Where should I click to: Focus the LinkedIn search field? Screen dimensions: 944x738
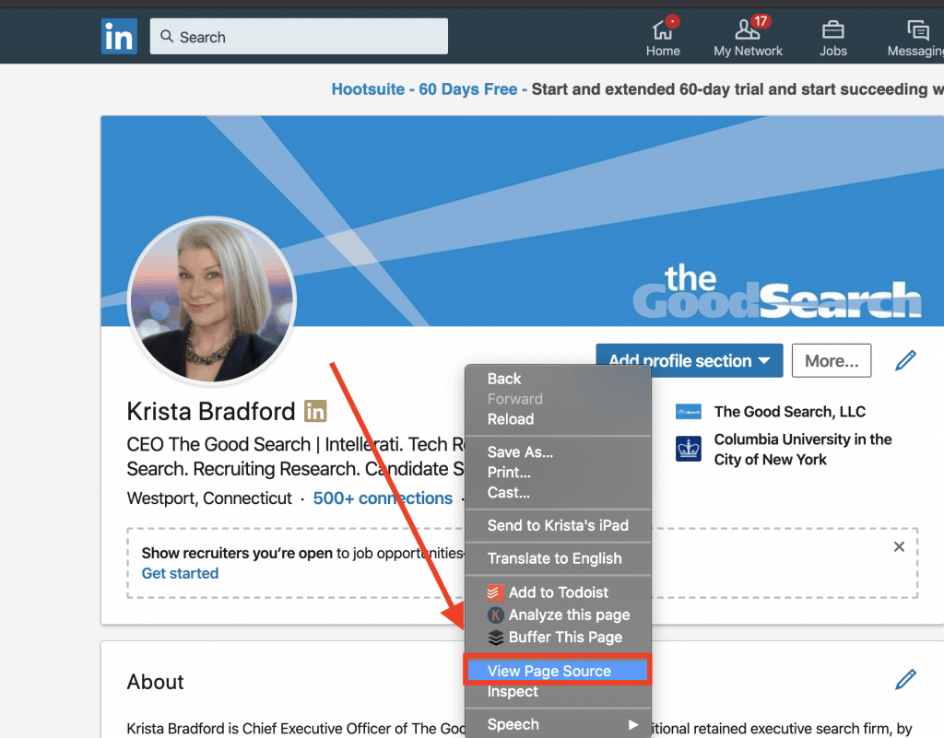299,36
